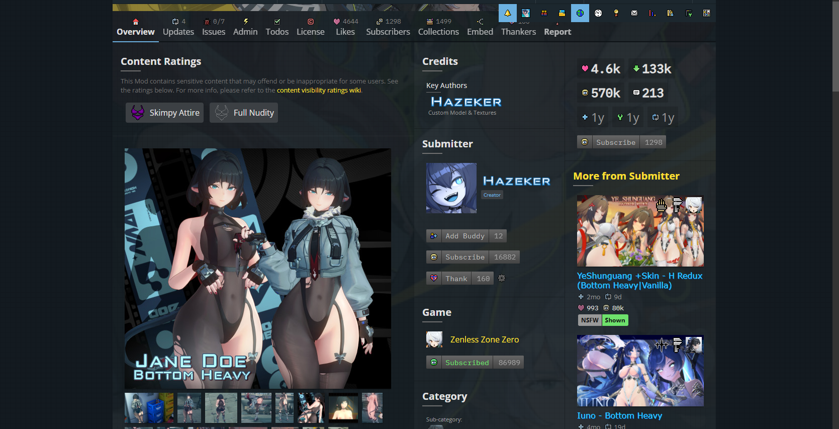The height and width of the screenshot is (429, 839).
Task: Show the Subscribers tab
Action: 388,27
